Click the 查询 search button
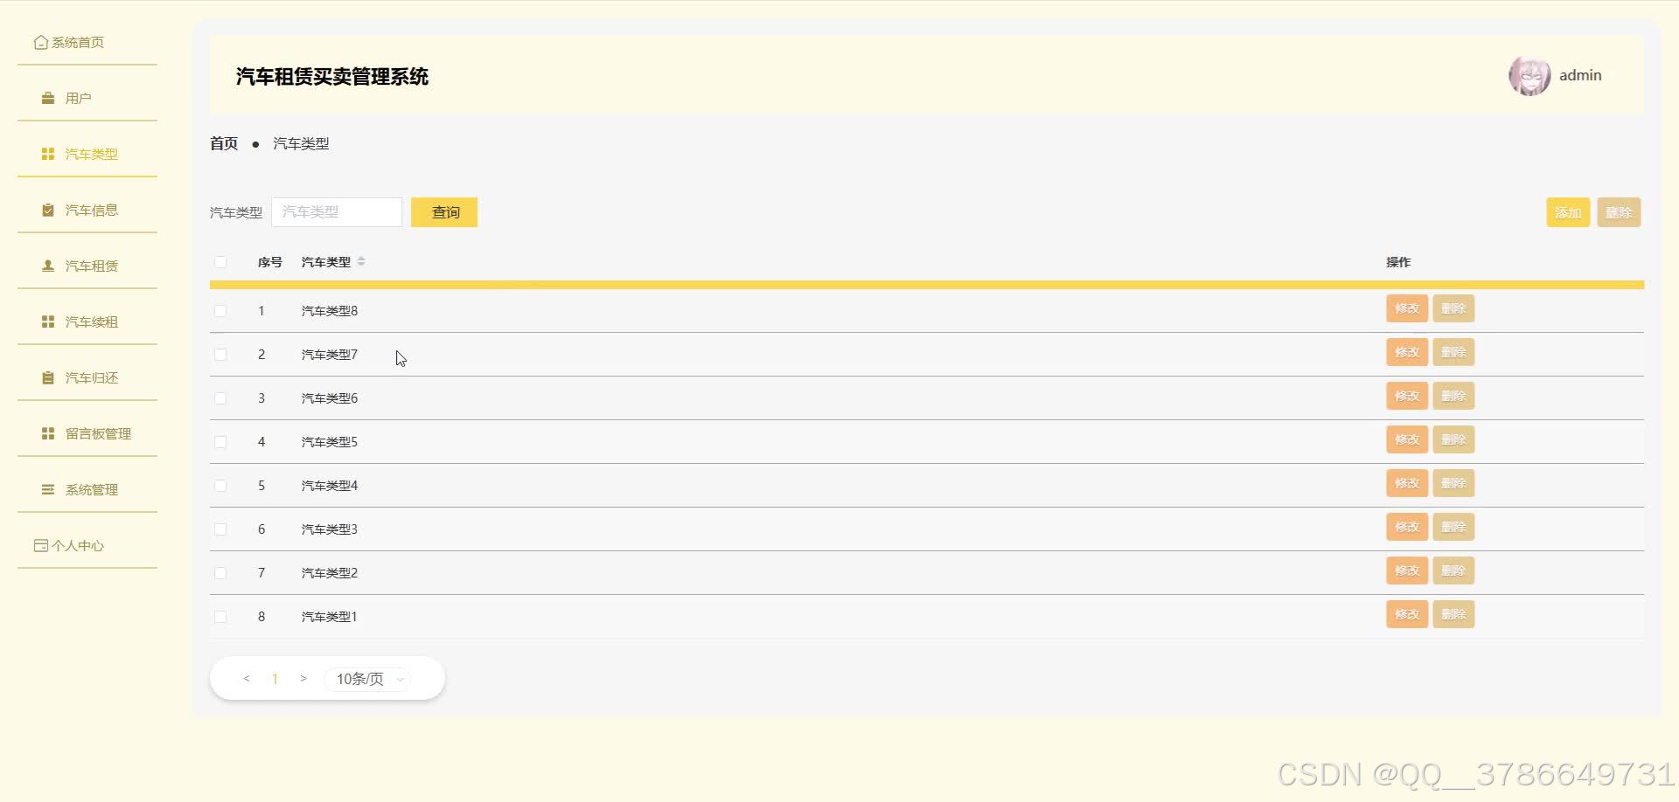 [444, 212]
